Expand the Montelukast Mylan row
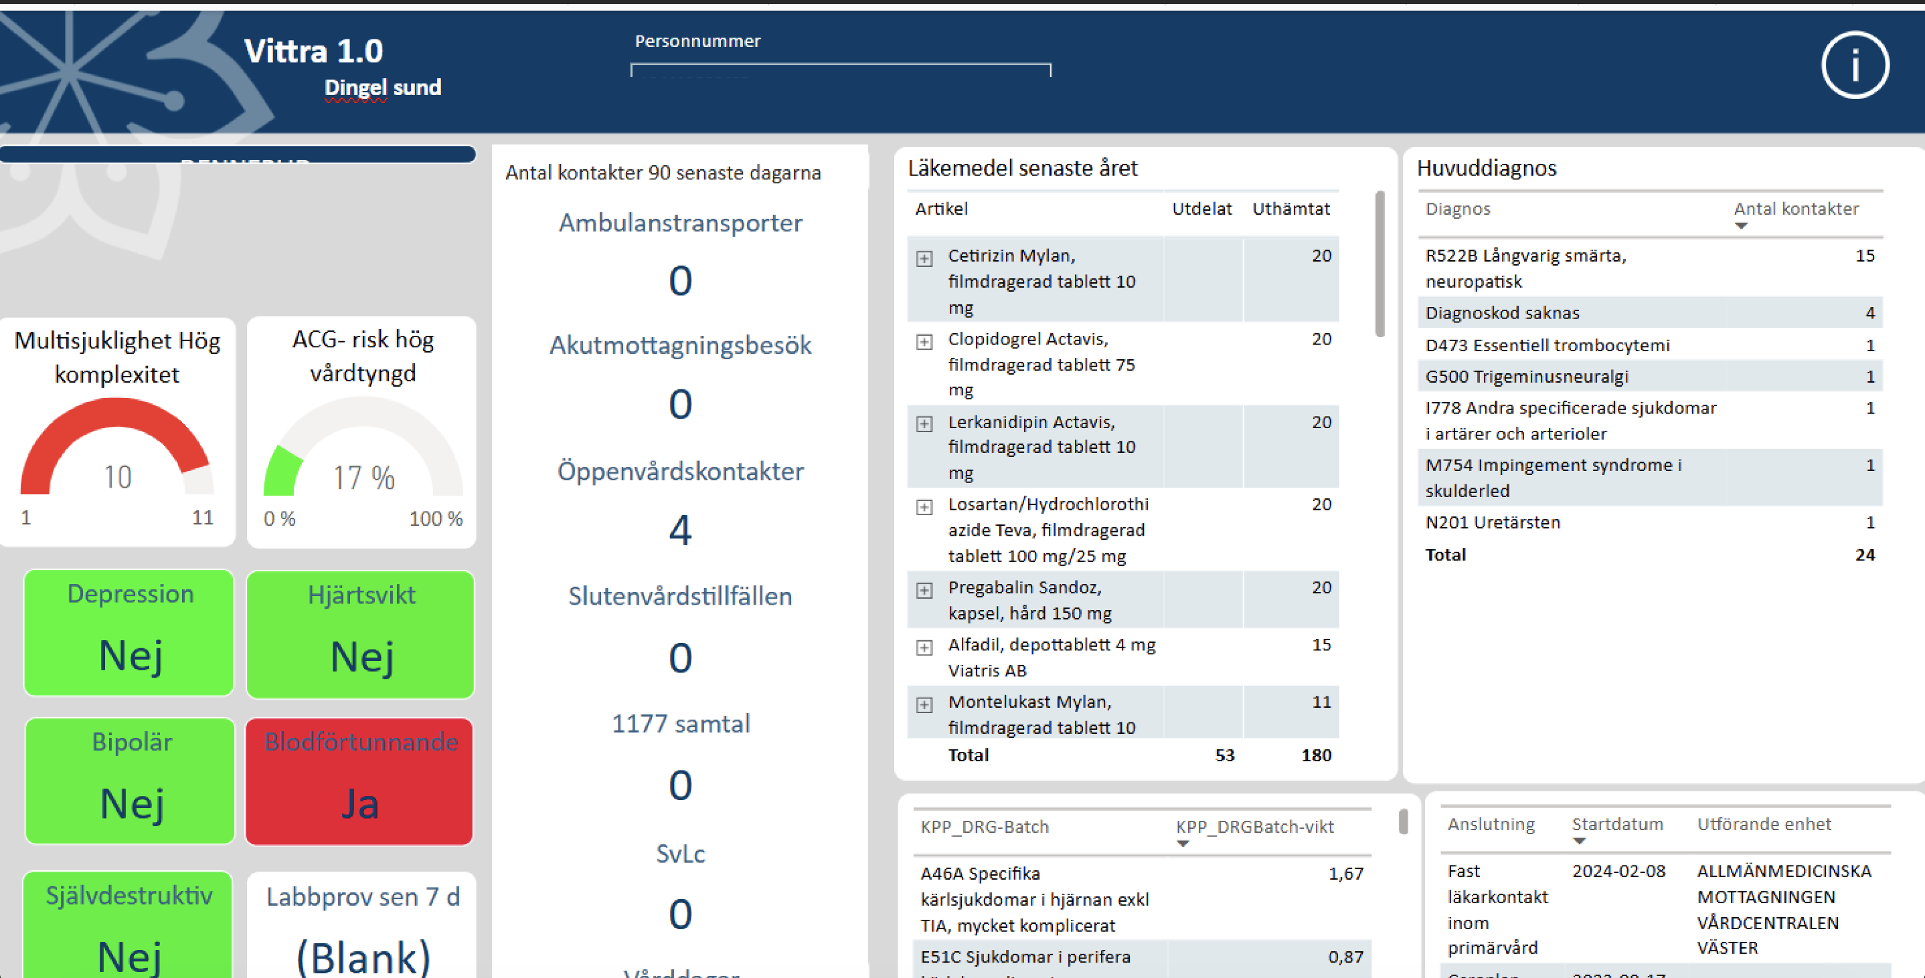This screenshot has height=978, width=1925. (924, 704)
